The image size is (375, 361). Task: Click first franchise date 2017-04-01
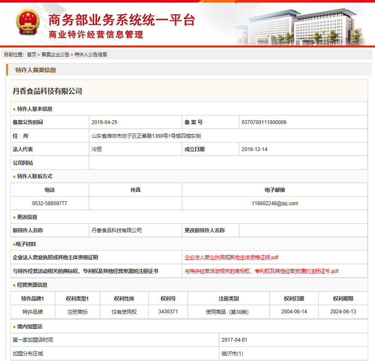[x=234, y=340]
